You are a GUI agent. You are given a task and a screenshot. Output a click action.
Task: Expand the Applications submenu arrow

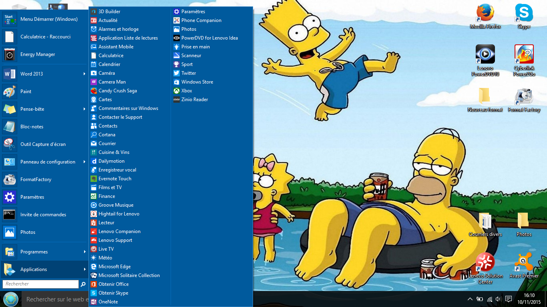click(x=84, y=269)
